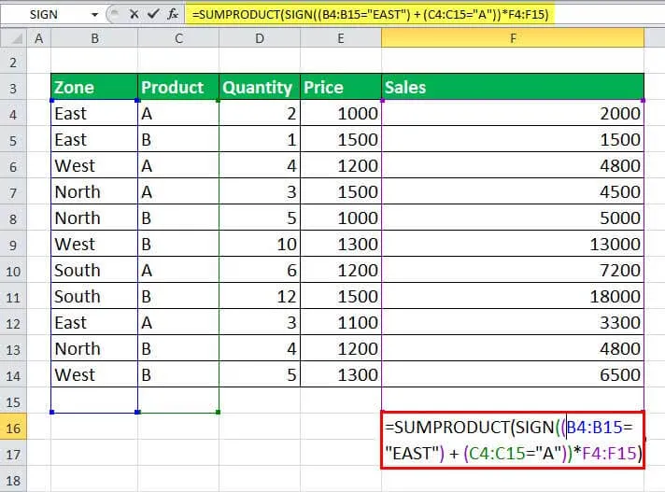Click sales value 5000

tap(513, 218)
